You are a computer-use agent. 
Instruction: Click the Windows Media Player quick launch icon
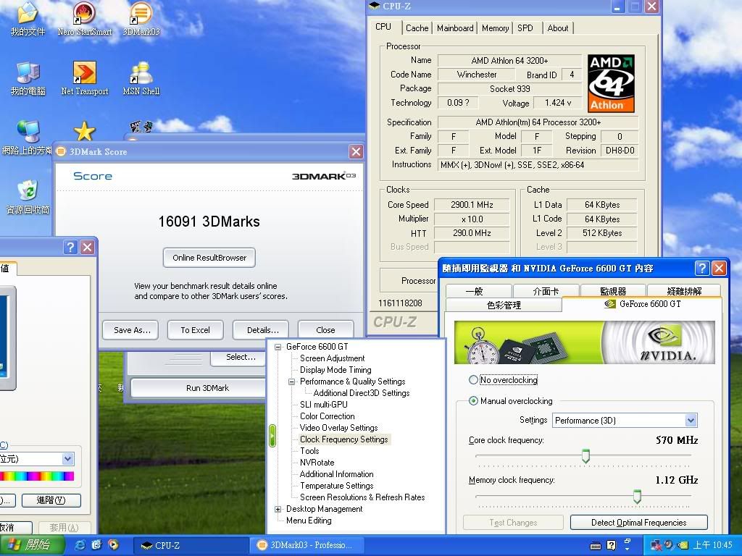(x=113, y=544)
